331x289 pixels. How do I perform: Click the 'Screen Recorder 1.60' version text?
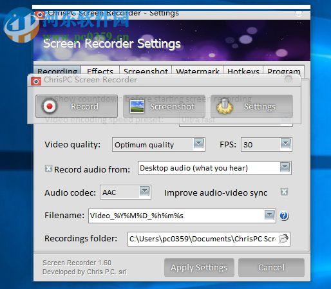(77, 263)
